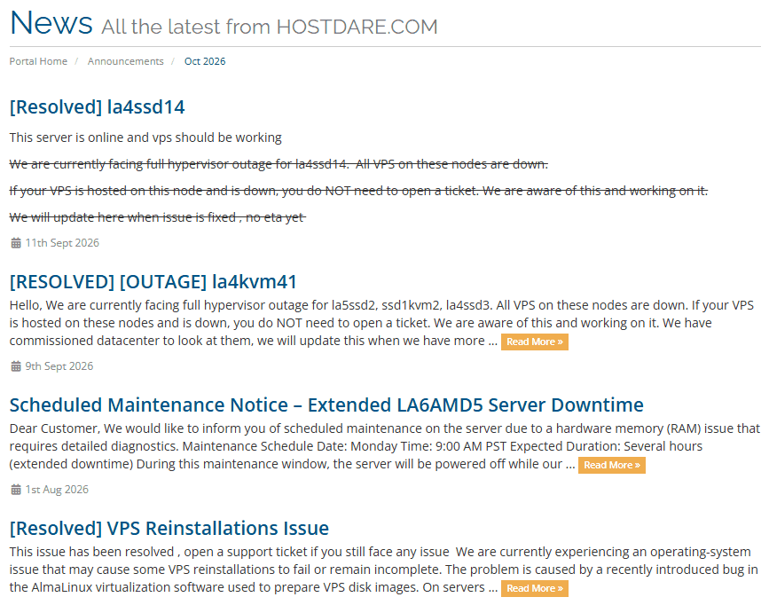Click the calendar icon beside 11th Sept 2026
Screen dimensions: 769x605
16,243
